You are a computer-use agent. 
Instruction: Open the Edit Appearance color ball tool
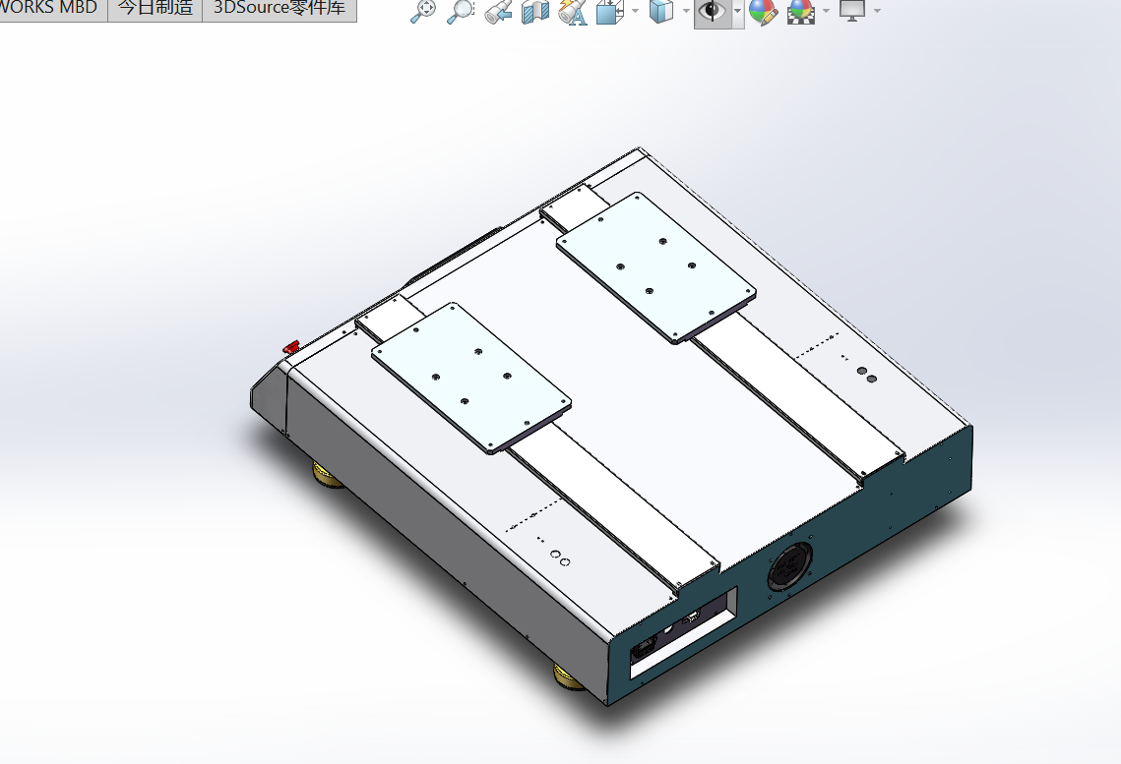click(764, 12)
